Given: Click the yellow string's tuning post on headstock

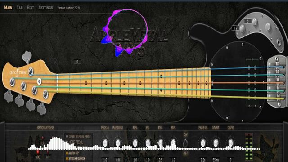Looking at the screenshot, I should point(45,94).
